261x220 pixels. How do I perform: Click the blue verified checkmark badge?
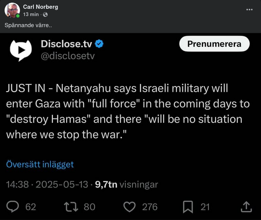point(99,44)
